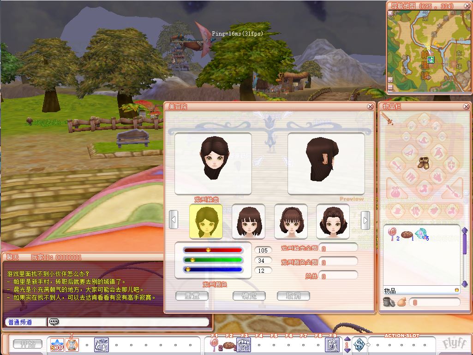Screen dimensions: 473x355
Task: Open the SHOP icon in taskbar
Action: pyautogui.click(x=57, y=344)
